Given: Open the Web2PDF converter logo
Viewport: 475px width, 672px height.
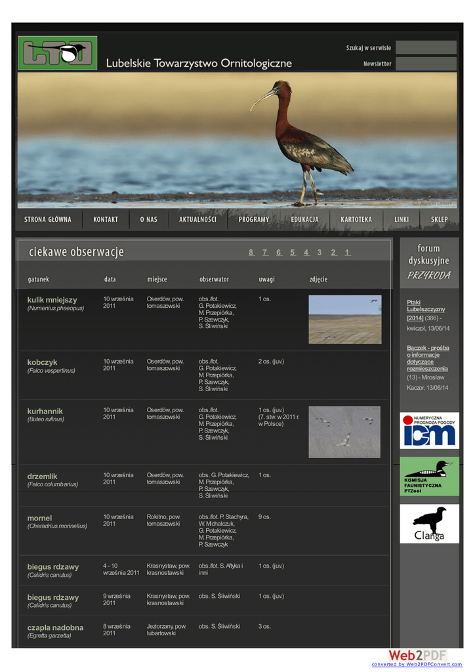Looking at the screenshot, I should 417,656.
